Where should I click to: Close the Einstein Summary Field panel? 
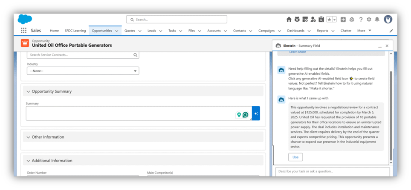click(387, 46)
